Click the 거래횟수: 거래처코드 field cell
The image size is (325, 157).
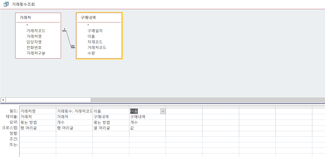click(74, 111)
